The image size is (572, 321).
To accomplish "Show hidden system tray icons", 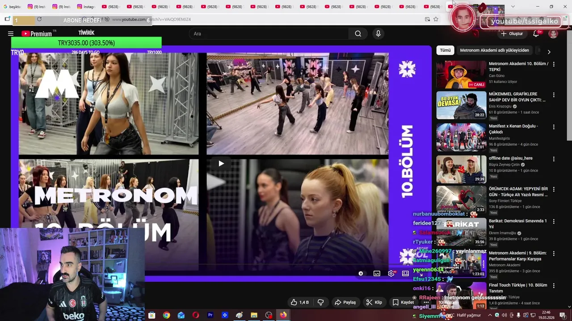I will click(489, 315).
